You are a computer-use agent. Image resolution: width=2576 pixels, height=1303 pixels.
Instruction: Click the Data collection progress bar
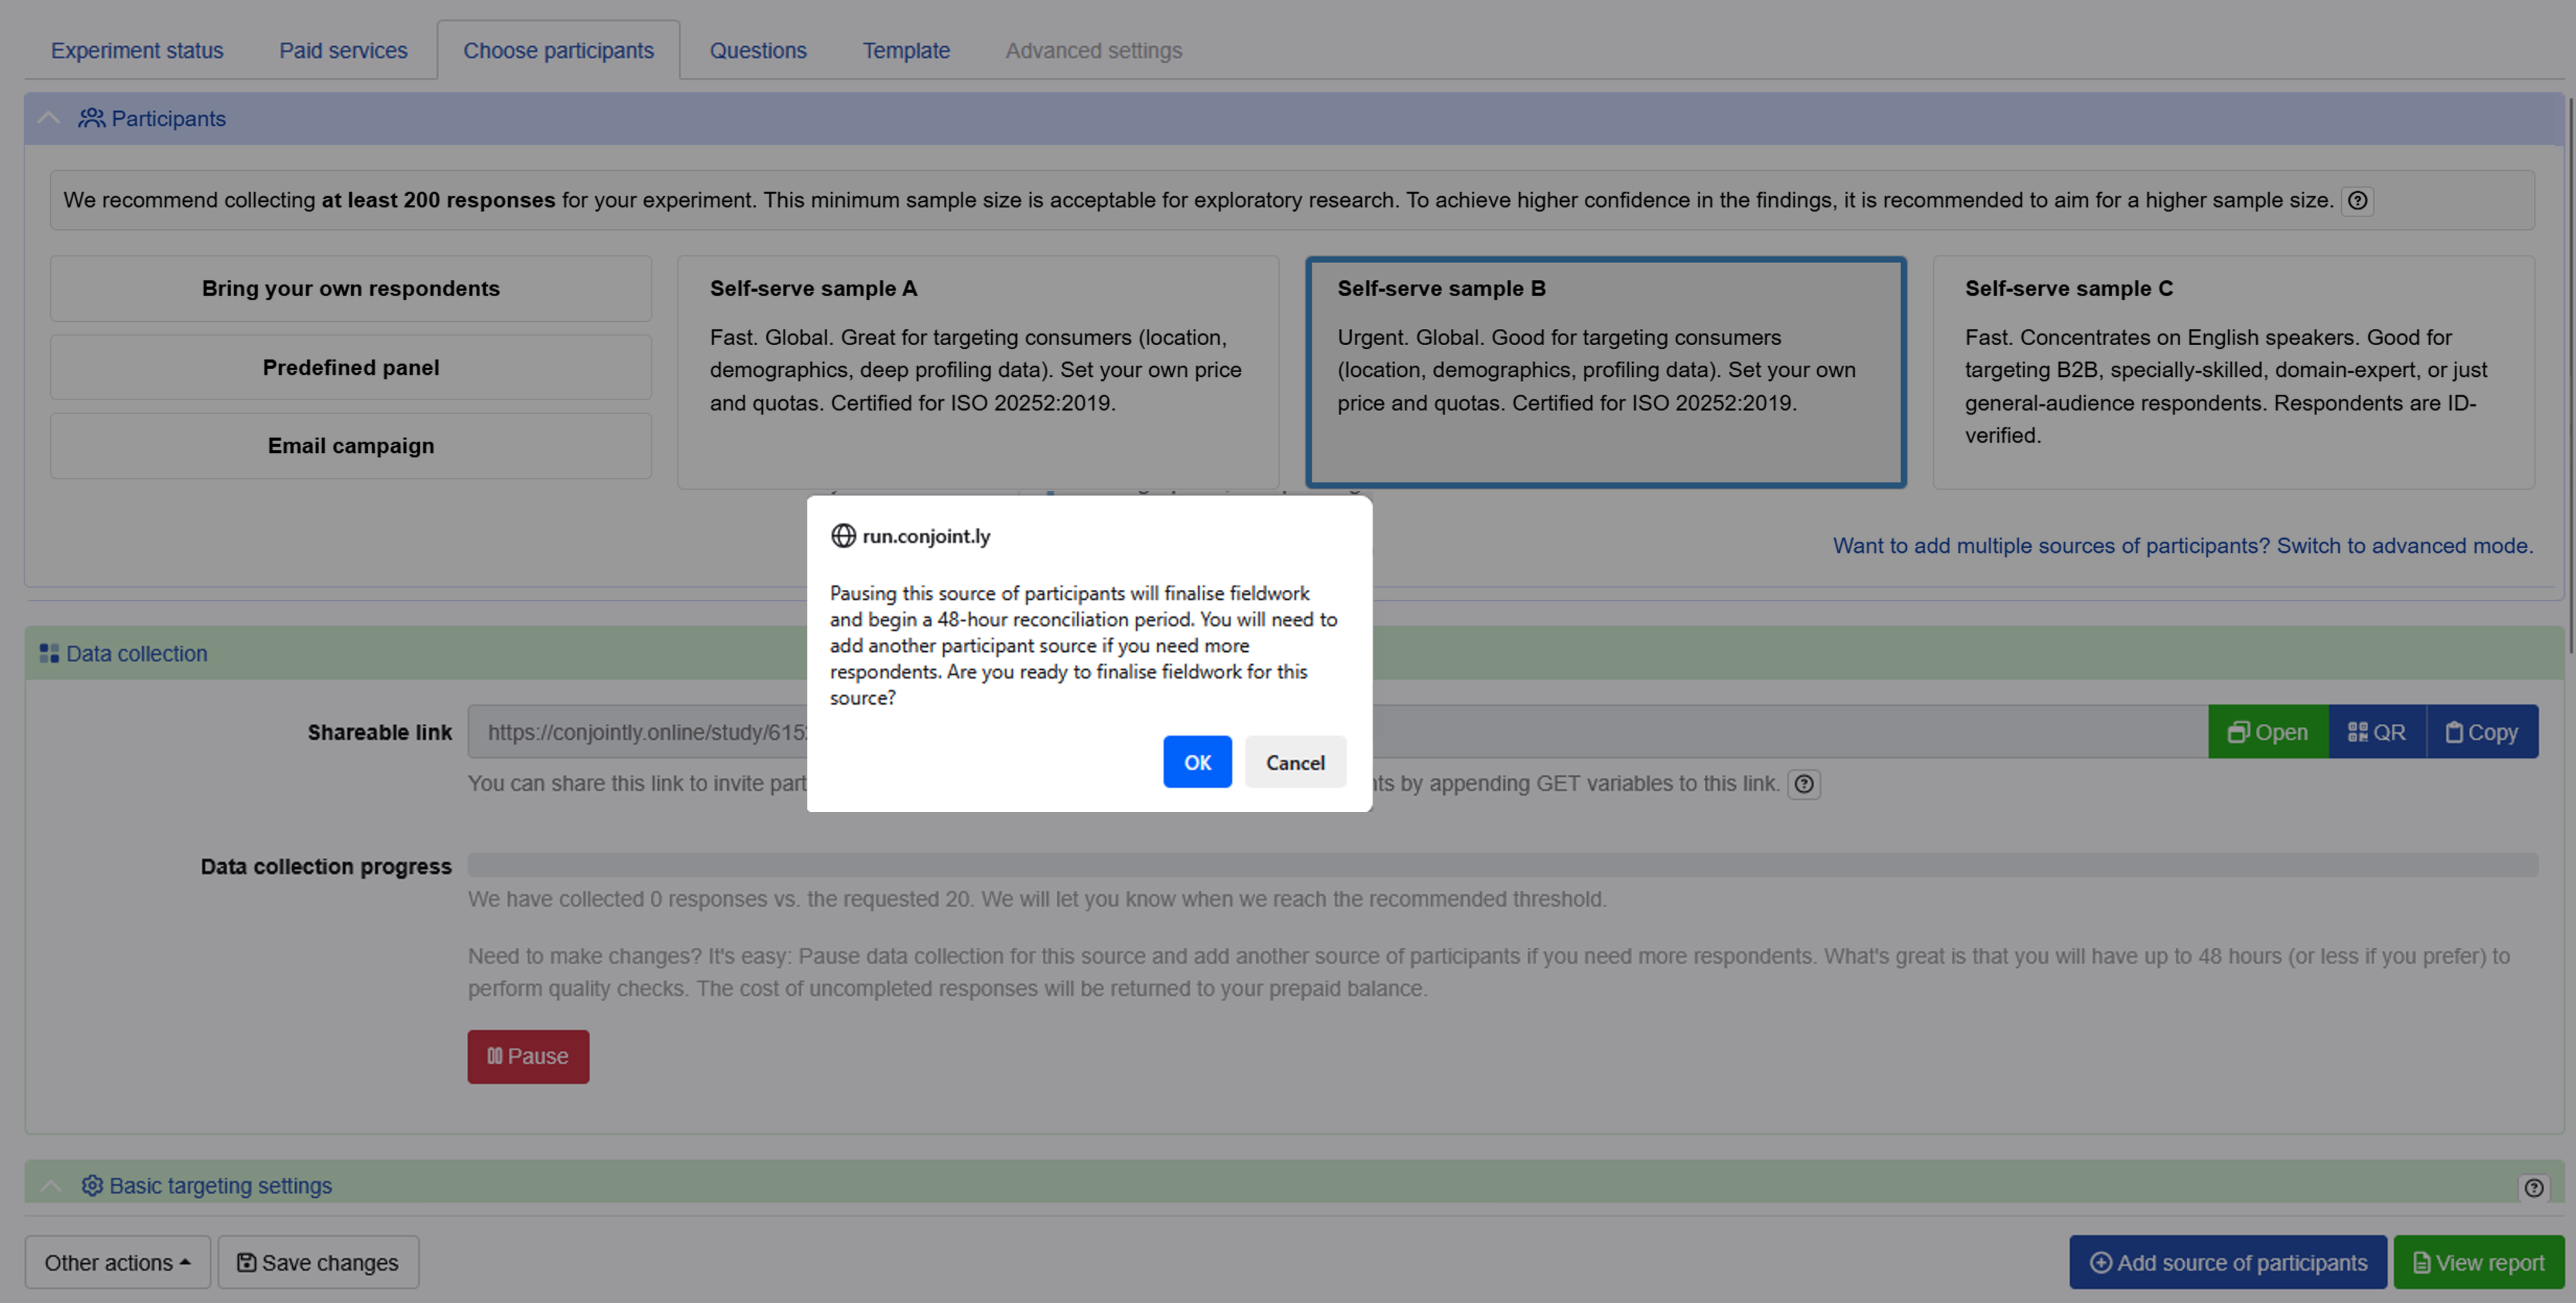[1502, 865]
